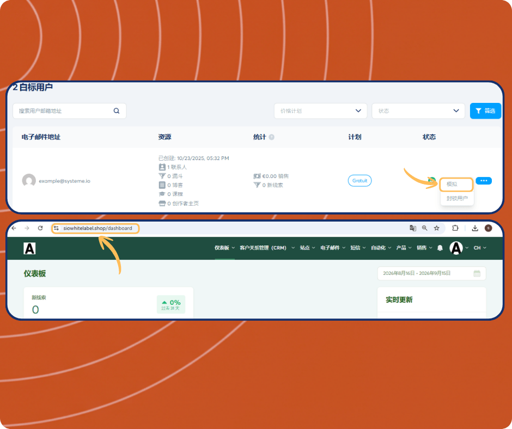Reload the page with the refresh icon
Screen dimensions: 512x429
(x=40, y=228)
